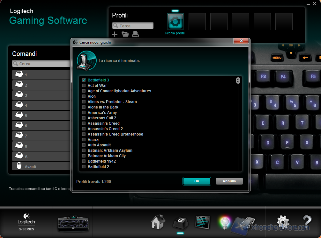Image resolution: width=321 pixels, height=238 pixels.
Task: Open the LCD display settings icon
Action: pos(203,221)
